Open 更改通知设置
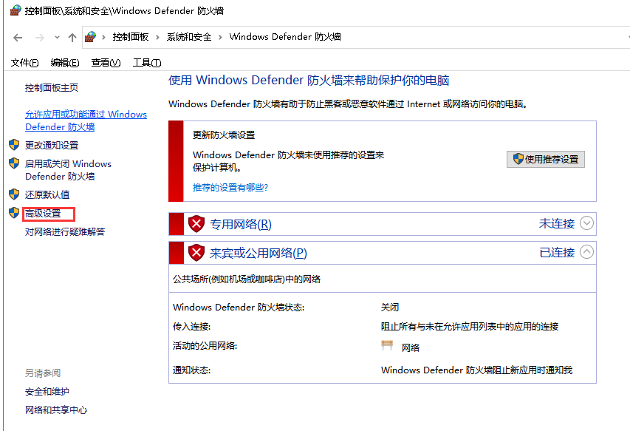 tap(52, 146)
